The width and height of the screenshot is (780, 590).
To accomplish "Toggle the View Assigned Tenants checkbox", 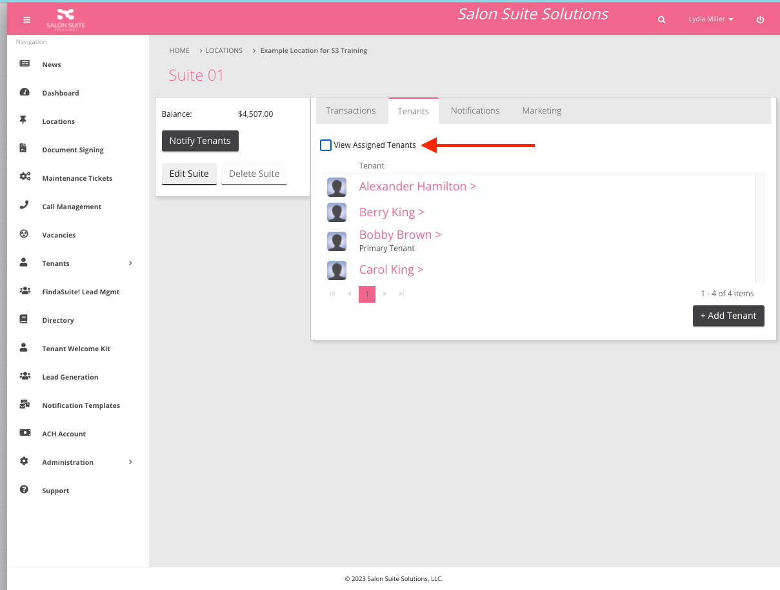I will (326, 145).
